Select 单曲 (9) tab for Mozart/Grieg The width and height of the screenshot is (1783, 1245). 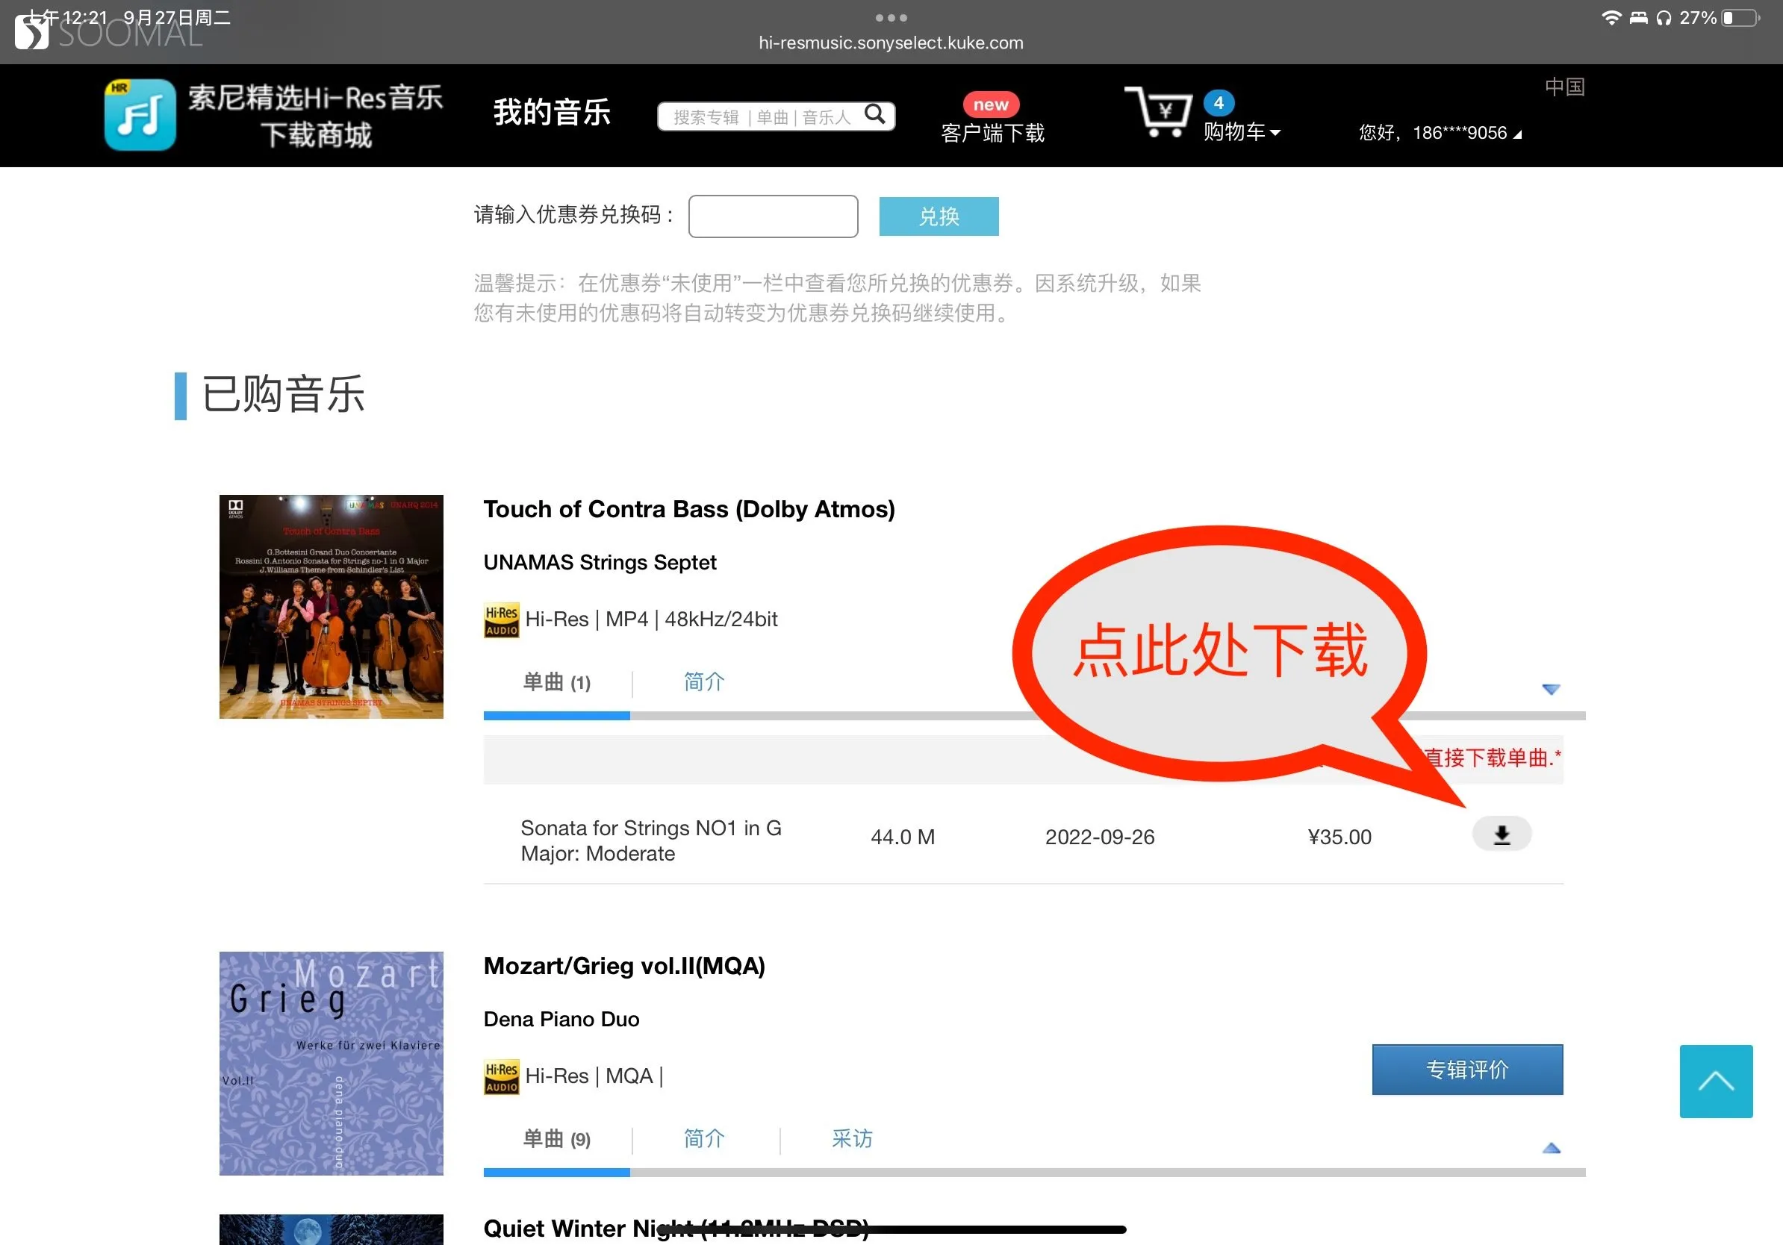coord(557,1139)
